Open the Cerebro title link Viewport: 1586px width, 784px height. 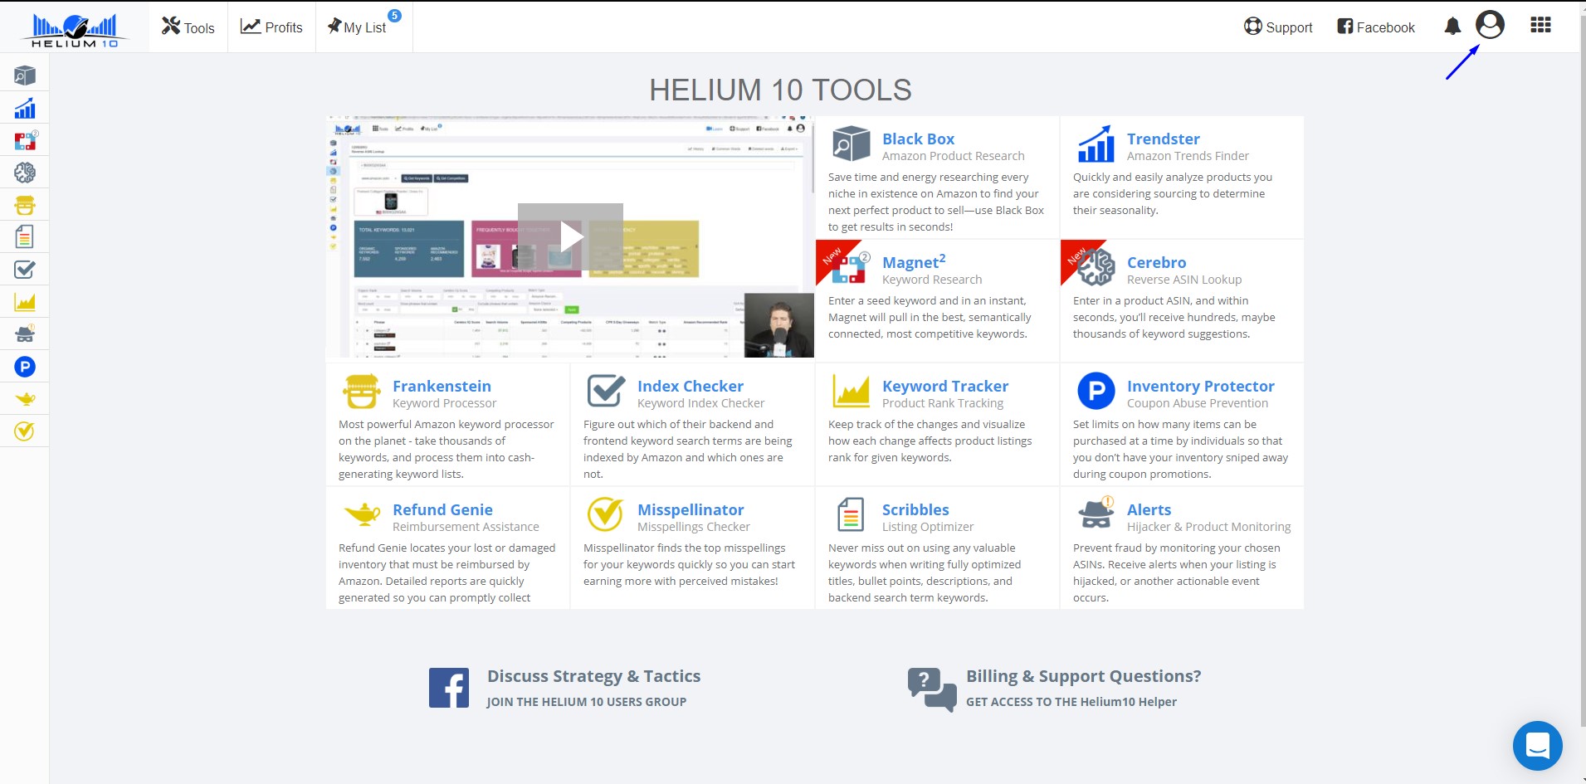tap(1156, 262)
